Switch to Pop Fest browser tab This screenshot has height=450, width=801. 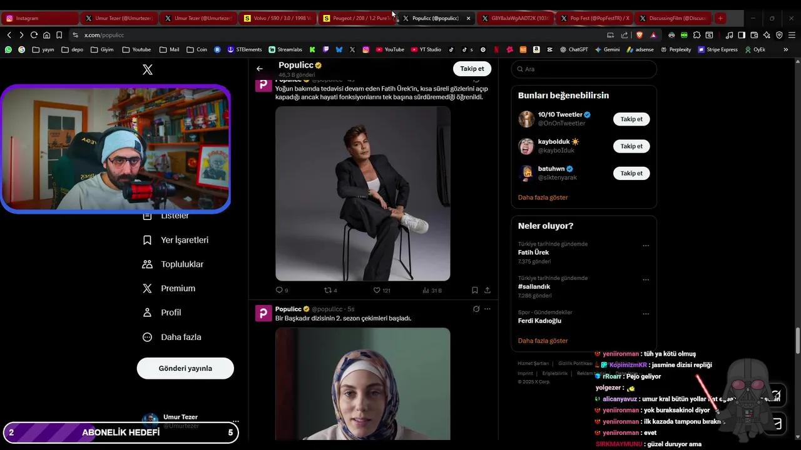pos(594,18)
